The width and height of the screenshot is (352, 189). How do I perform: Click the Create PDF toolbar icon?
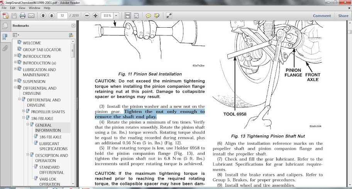point(5,16)
